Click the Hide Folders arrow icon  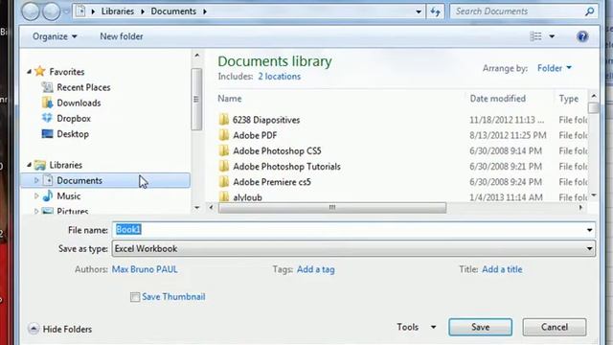click(34, 329)
